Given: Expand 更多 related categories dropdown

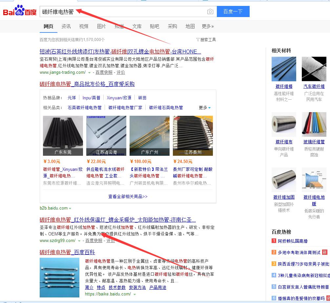Looking at the screenshot, I should pos(205,108).
